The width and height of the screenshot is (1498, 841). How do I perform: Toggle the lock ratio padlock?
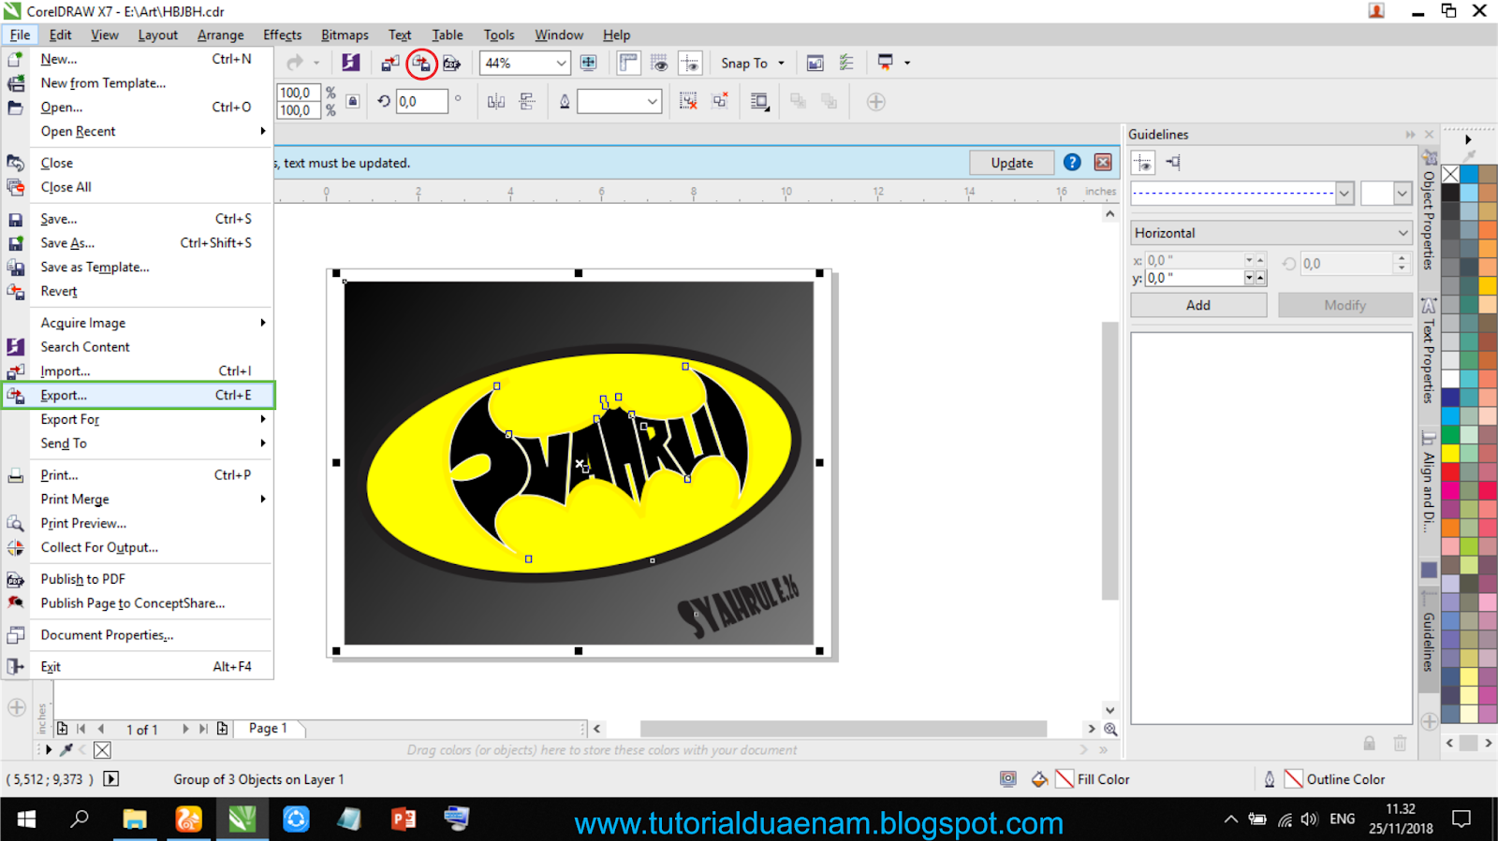click(x=353, y=101)
